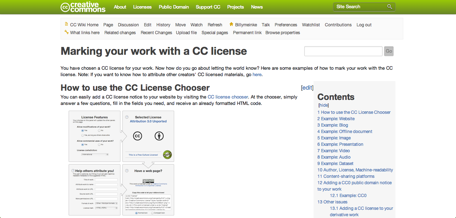Jump to 13.1 Adding a CC license to derivative work
Image resolution: width=456 pixels, height=218 pixels.
pos(361,212)
